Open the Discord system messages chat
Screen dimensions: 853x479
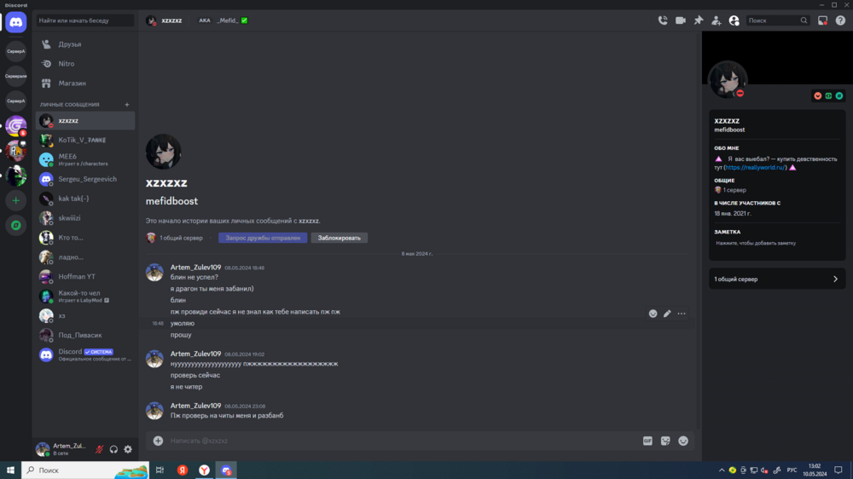coord(84,355)
